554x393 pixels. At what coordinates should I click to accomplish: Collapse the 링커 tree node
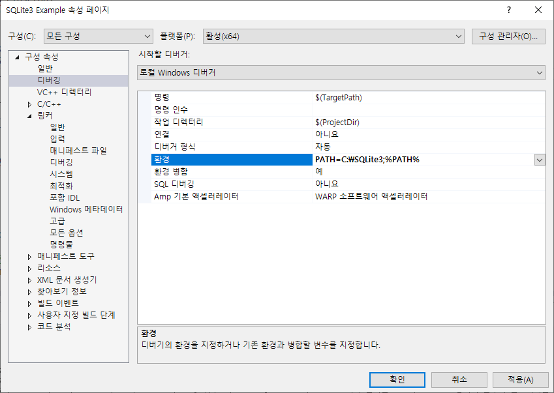coord(29,116)
